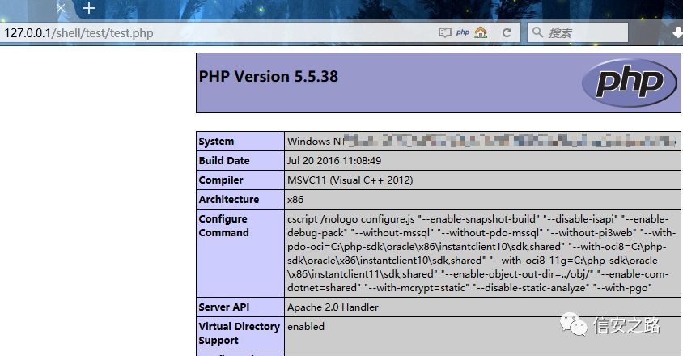Go to home page via house icon
683x356 pixels.
(481, 32)
